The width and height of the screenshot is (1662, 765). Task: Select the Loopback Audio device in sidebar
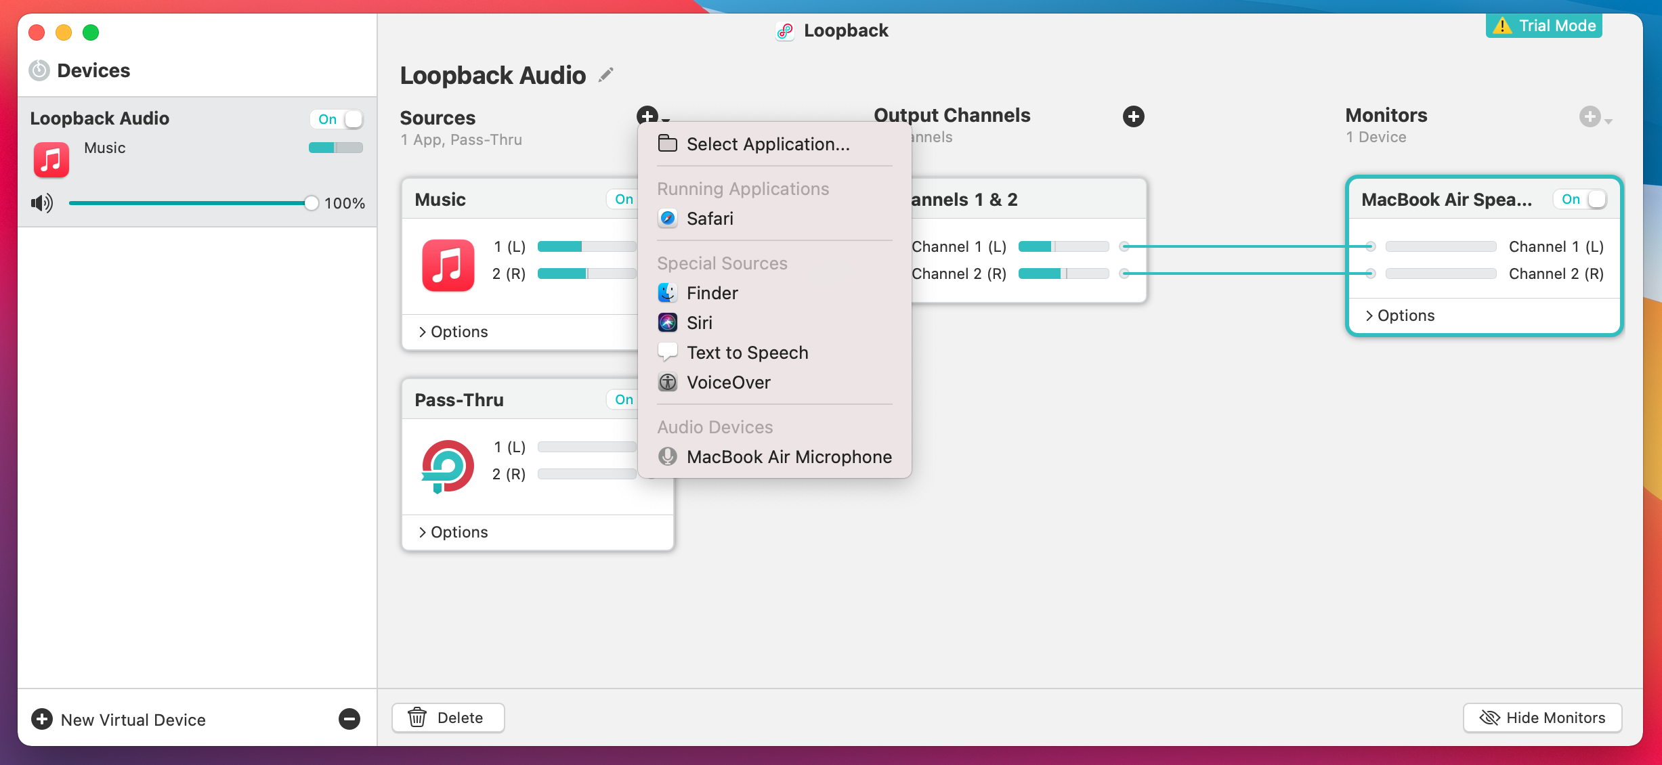[x=197, y=162]
